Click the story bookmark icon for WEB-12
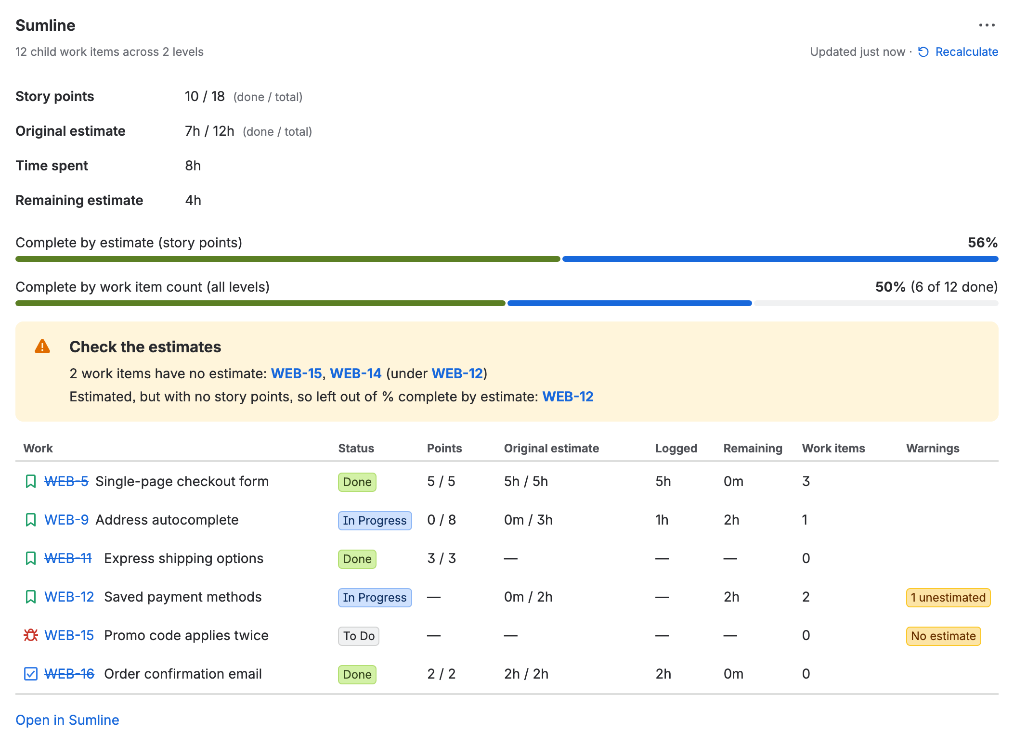The width and height of the screenshot is (1014, 745). [x=30, y=597]
